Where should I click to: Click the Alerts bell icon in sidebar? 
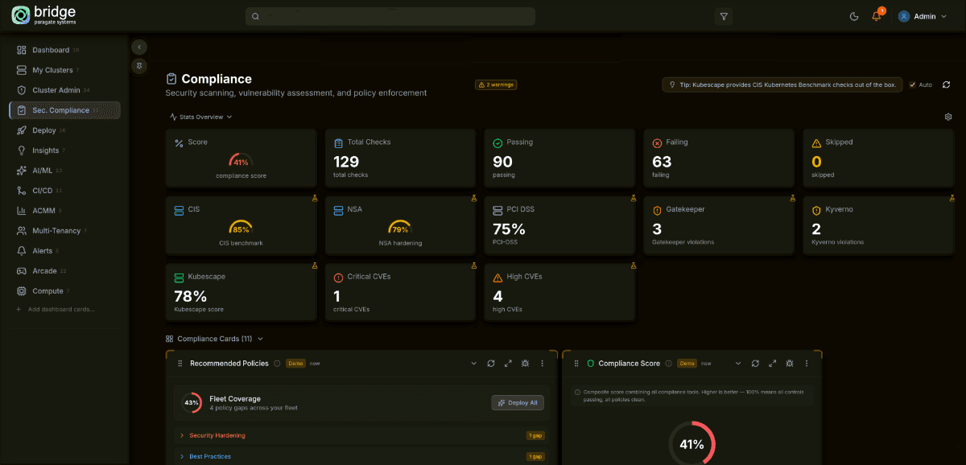pos(22,251)
